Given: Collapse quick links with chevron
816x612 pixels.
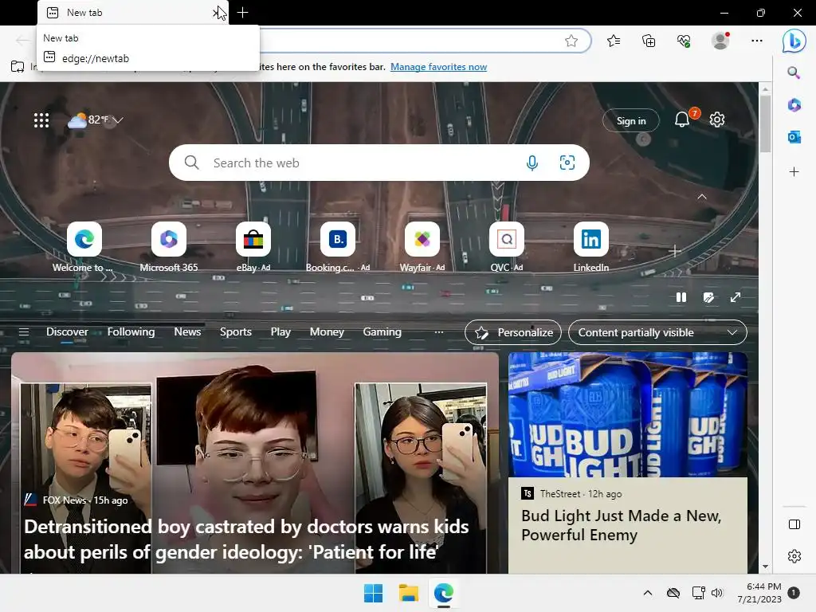Looking at the screenshot, I should point(702,197).
